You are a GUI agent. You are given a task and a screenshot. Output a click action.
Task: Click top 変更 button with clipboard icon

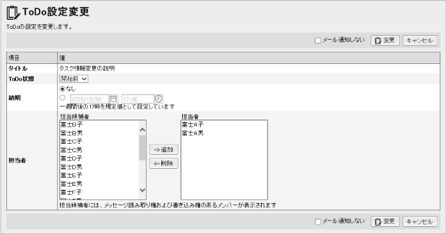pyautogui.click(x=385, y=41)
